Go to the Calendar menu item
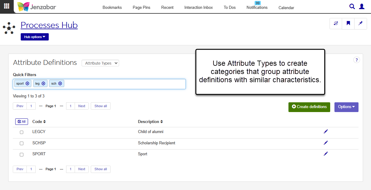Viewport: 371px width, 190px height. (x=286, y=8)
